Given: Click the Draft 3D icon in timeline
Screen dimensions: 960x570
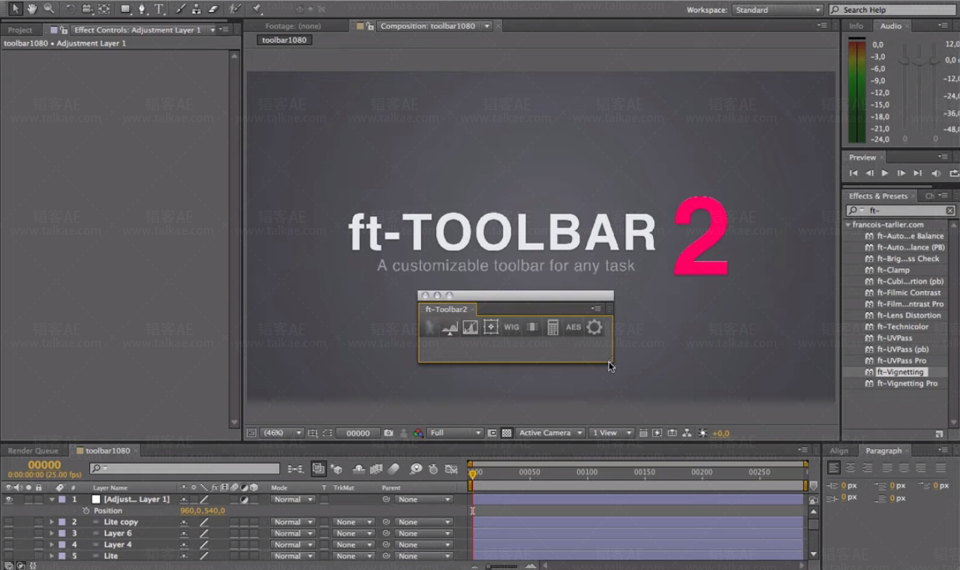Looking at the screenshot, I should click(x=336, y=469).
